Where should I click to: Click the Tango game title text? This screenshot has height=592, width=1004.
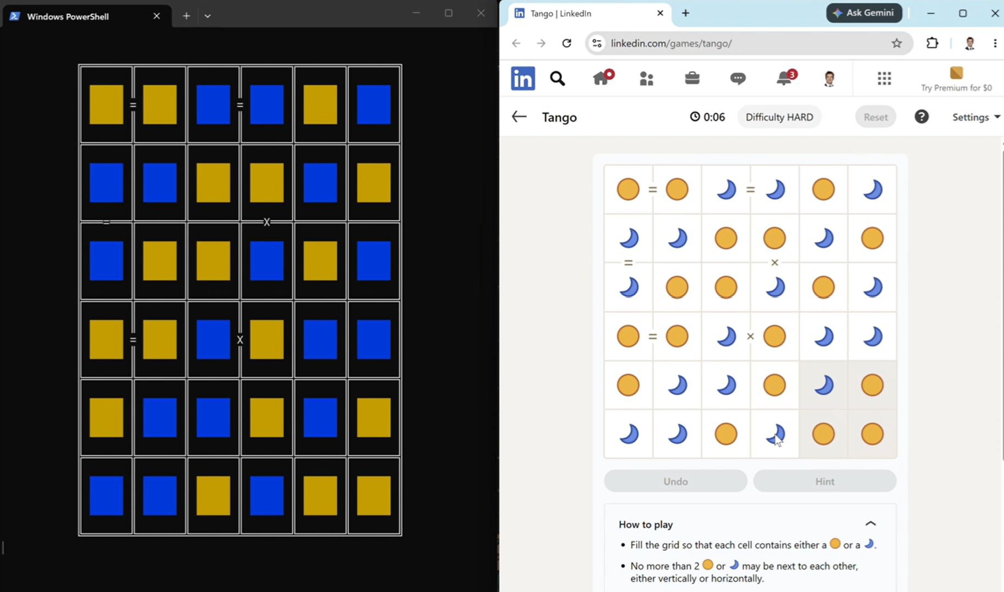point(559,117)
